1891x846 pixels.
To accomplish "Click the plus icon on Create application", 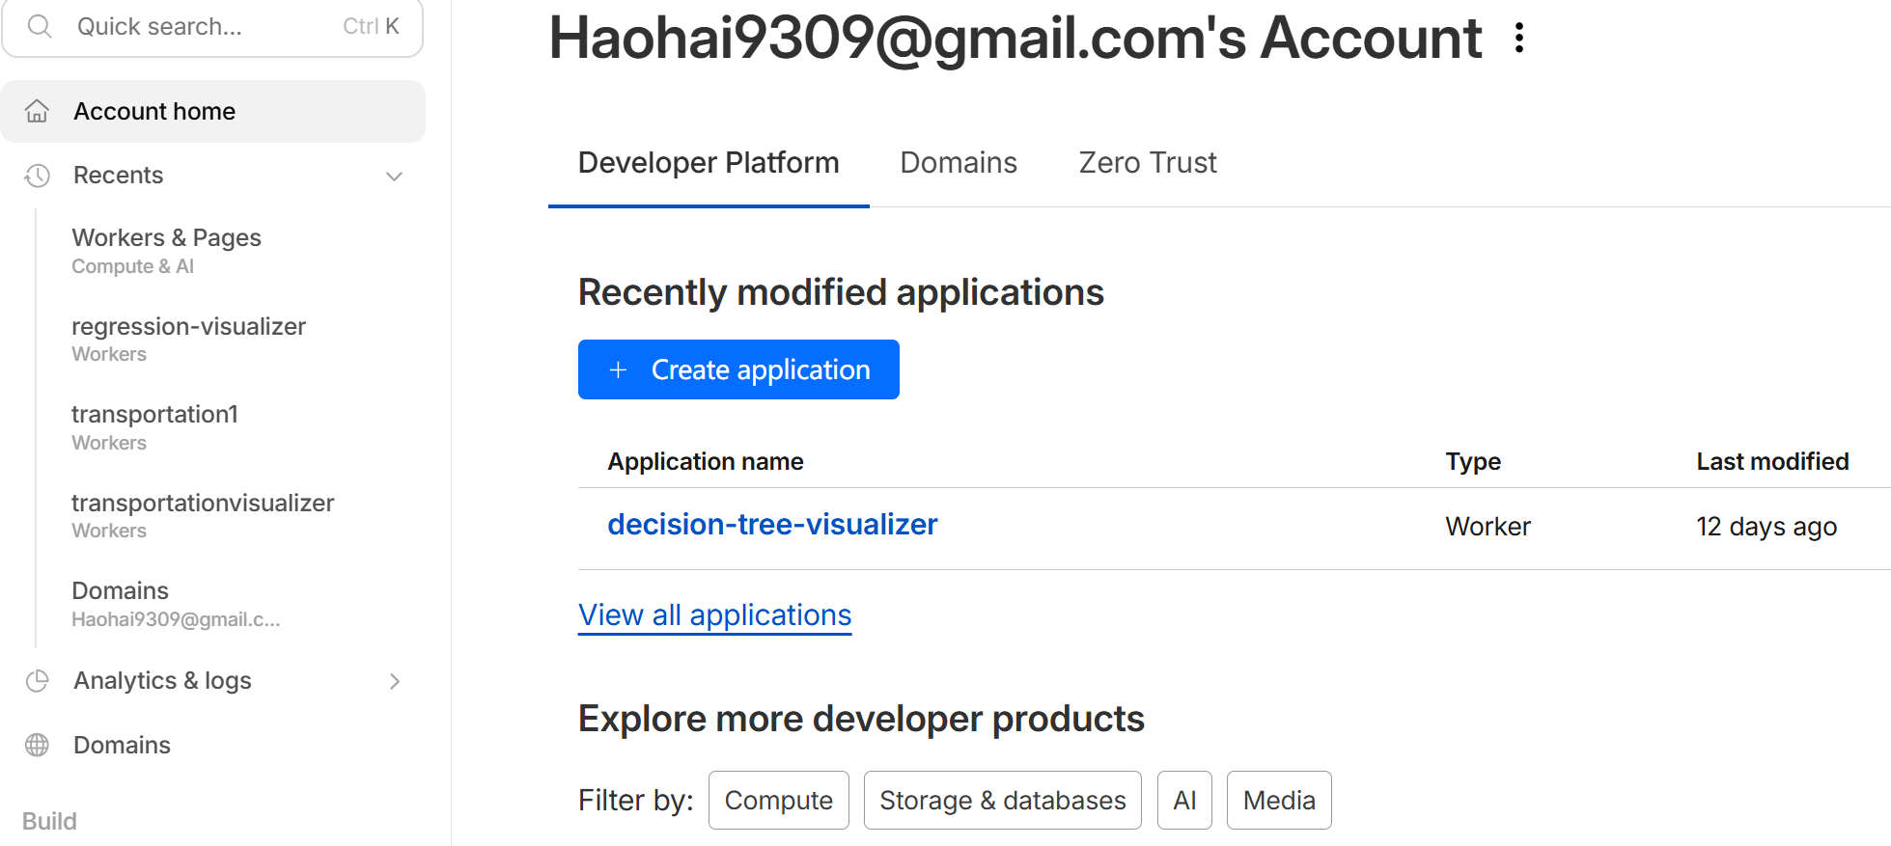I will [619, 369].
